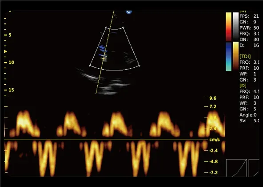Image resolution: width=263 pixels, height=187 pixels.
Task: Select the lower [D] Doppler section header
Action: 243,86
